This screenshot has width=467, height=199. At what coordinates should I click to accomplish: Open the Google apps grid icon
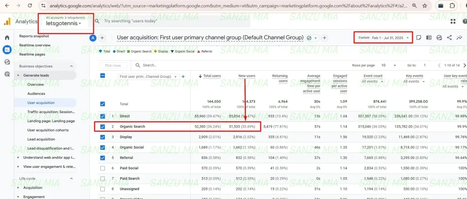click(x=452, y=21)
